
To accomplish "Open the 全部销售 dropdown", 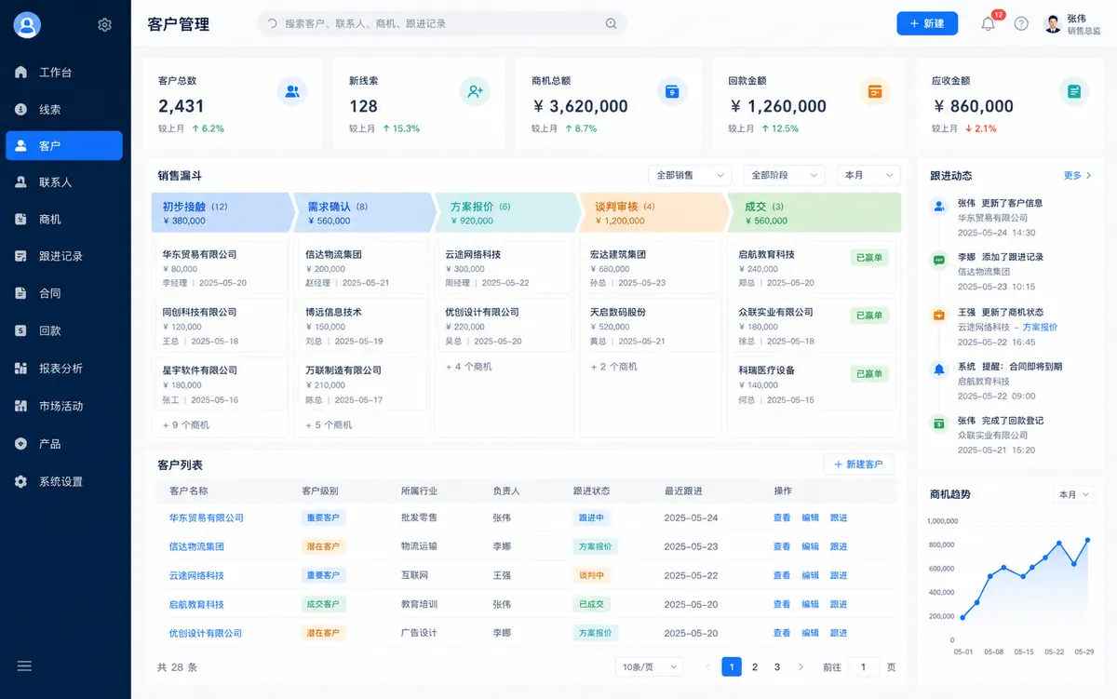I will [690, 175].
